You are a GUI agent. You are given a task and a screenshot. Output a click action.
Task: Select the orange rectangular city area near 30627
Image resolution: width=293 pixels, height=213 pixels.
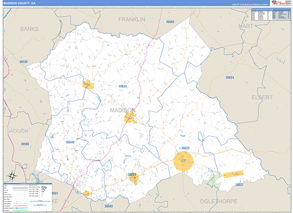click(x=233, y=174)
